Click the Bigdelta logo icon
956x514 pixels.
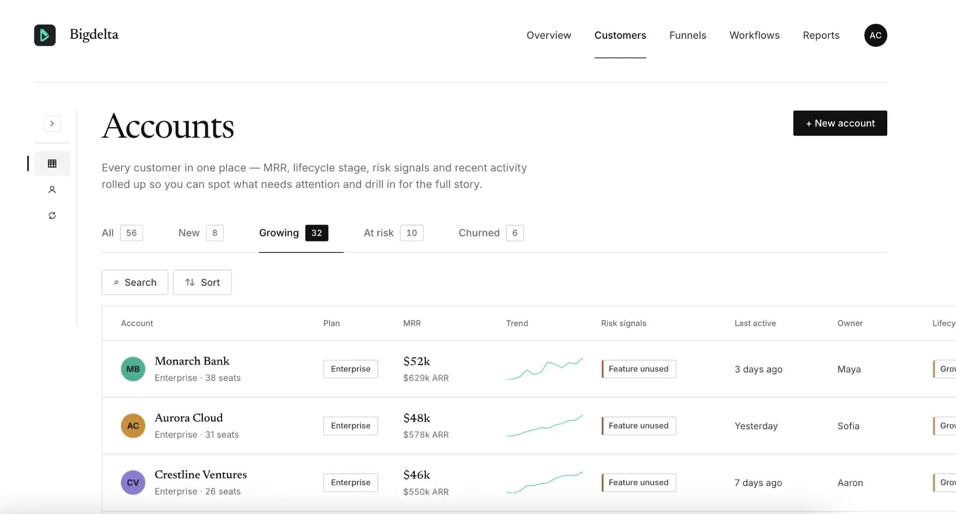[x=45, y=35]
